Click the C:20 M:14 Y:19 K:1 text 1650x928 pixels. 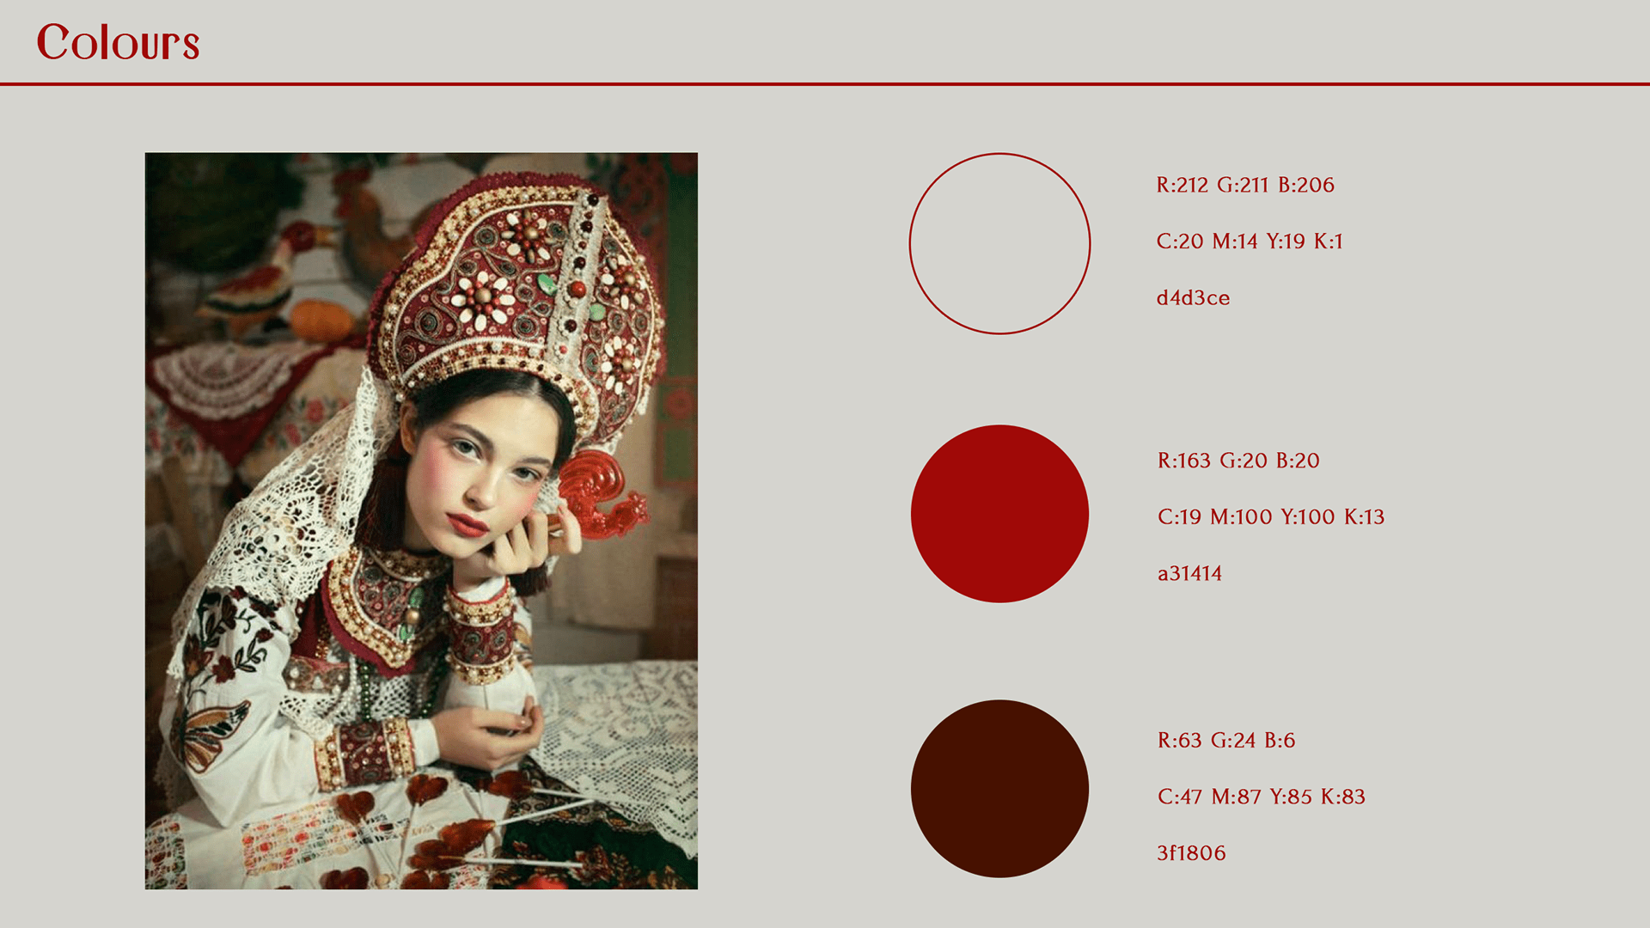coord(1250,241)
